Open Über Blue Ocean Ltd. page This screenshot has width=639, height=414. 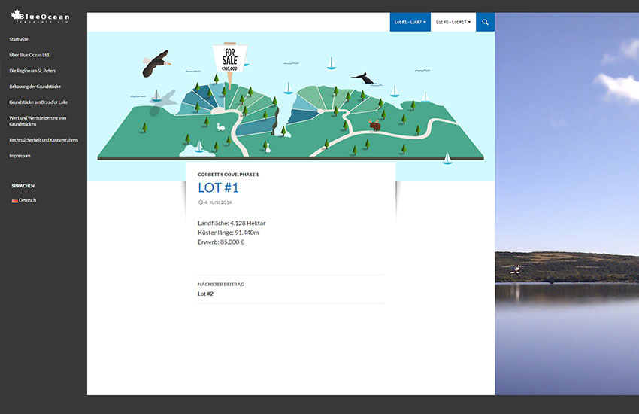(29, 54)
